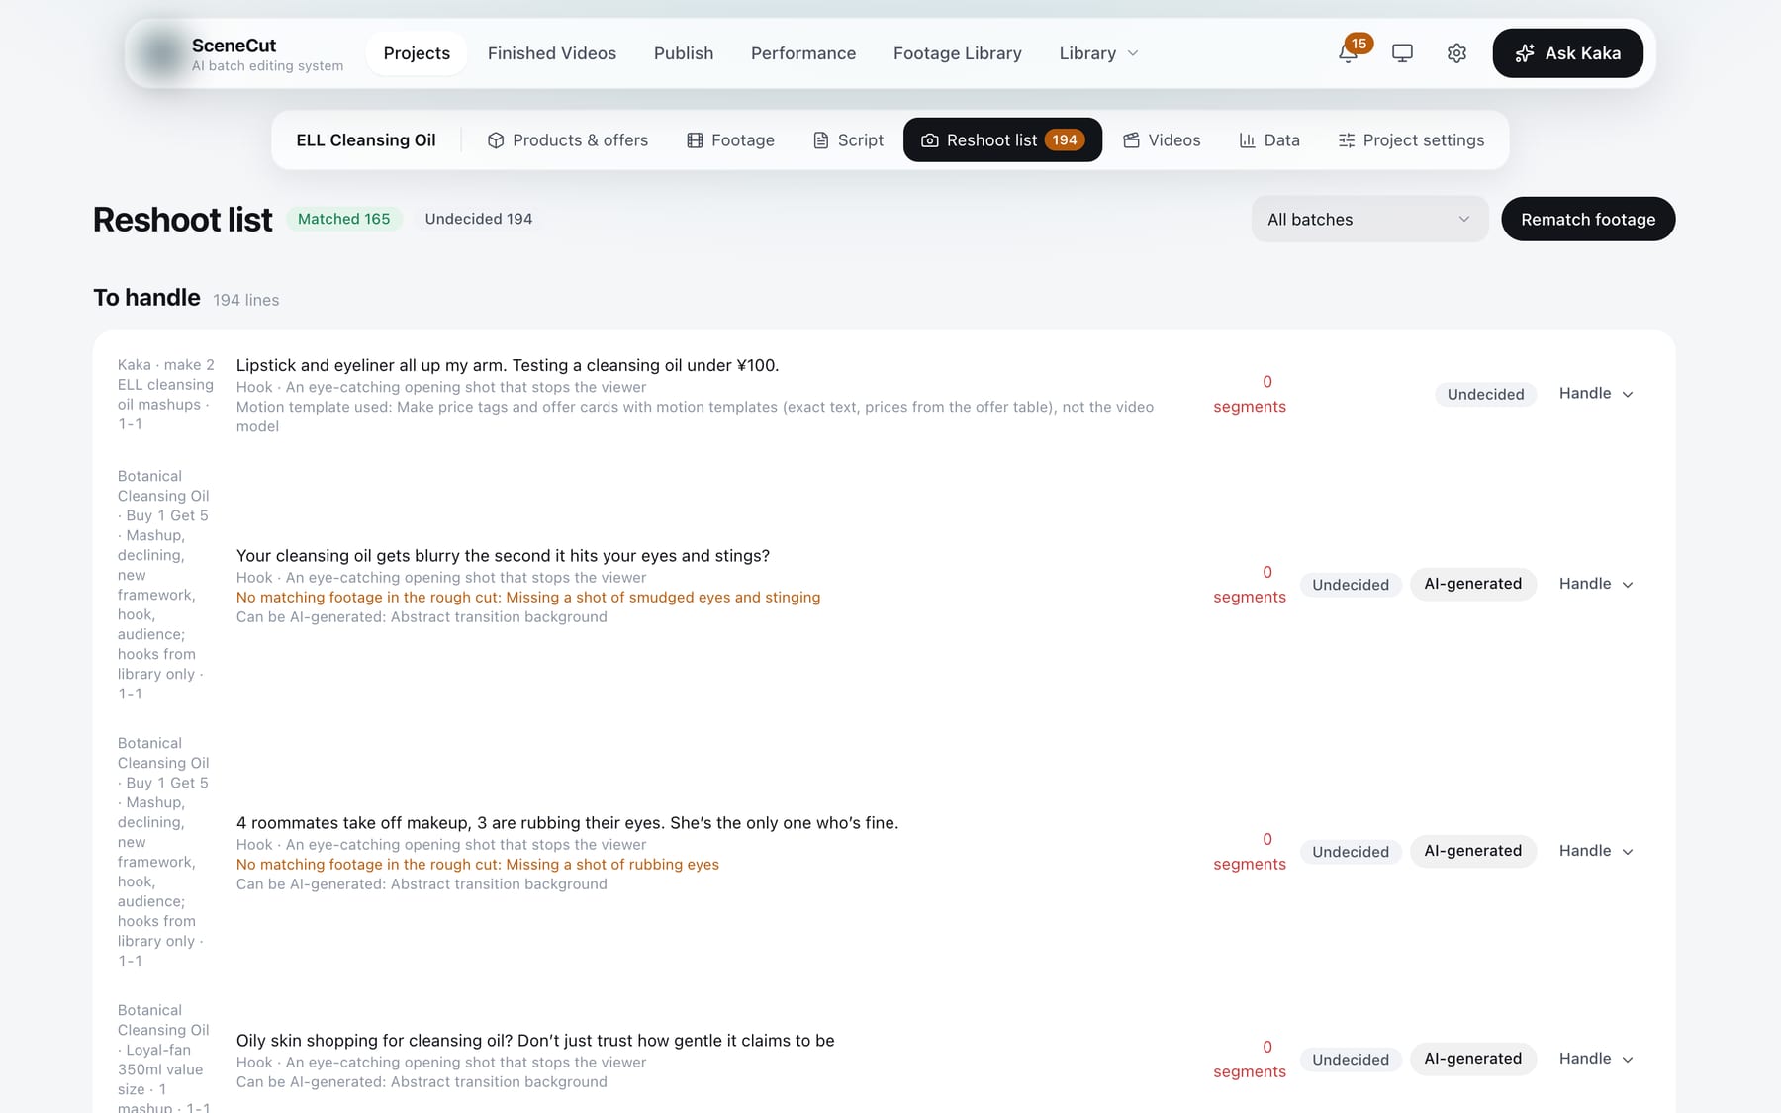Click 0 segments on Lipstick row
Image resolution: width=1781 pixels, height=1113 pixels.
tap(1250, 394)
